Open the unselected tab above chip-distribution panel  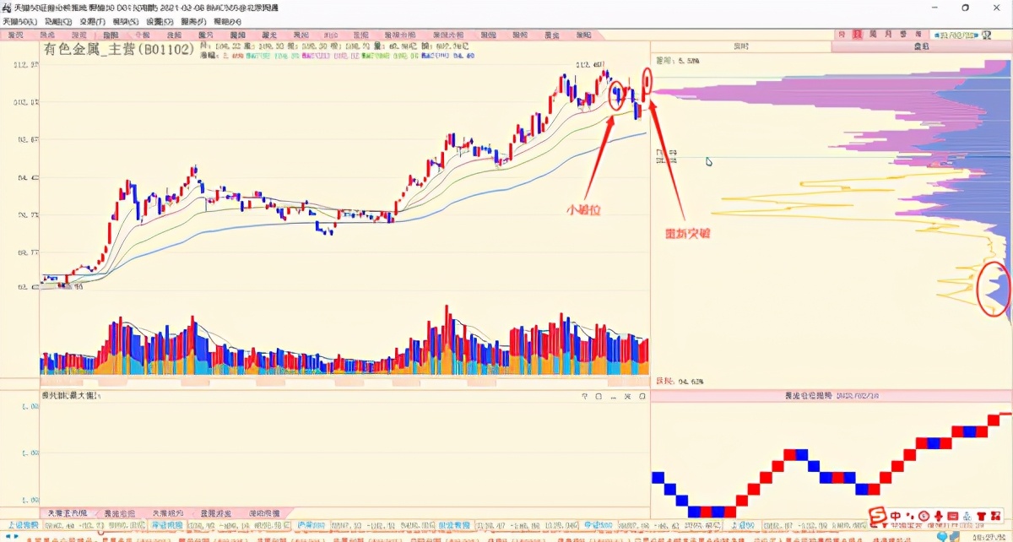pyautogui.click(x=741, y=46)
